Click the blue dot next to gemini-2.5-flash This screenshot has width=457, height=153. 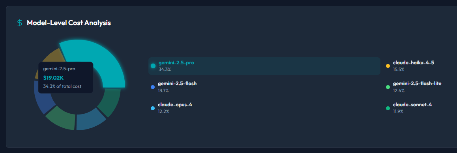[153, 87]
